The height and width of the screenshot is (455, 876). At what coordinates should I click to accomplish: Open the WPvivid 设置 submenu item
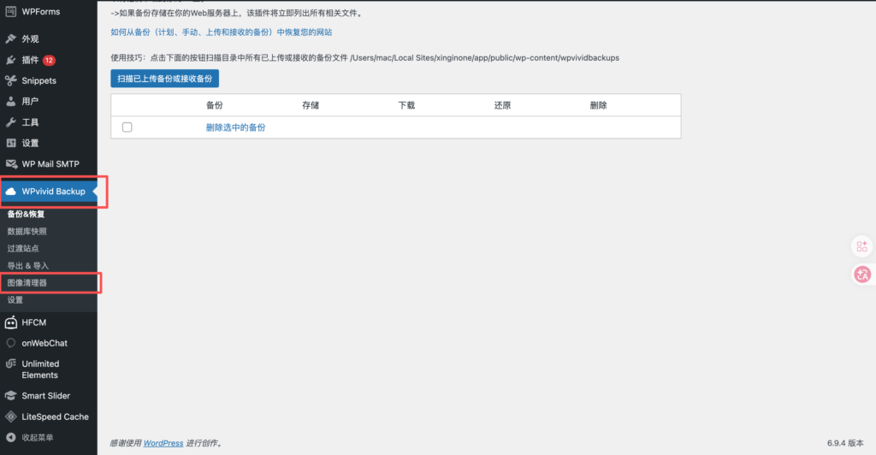[x=15, y=300]
